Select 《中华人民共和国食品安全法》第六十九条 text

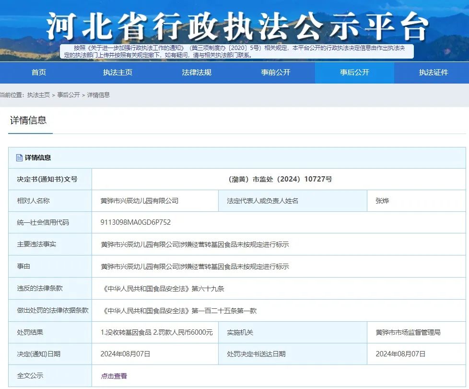pos(163,289)
